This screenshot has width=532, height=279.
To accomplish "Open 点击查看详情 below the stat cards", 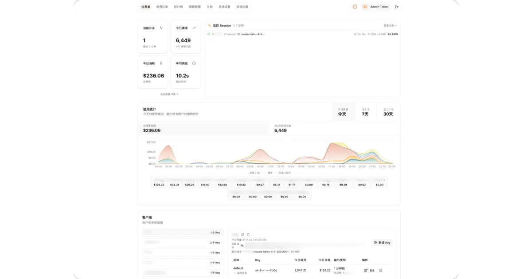I will 169,94.
